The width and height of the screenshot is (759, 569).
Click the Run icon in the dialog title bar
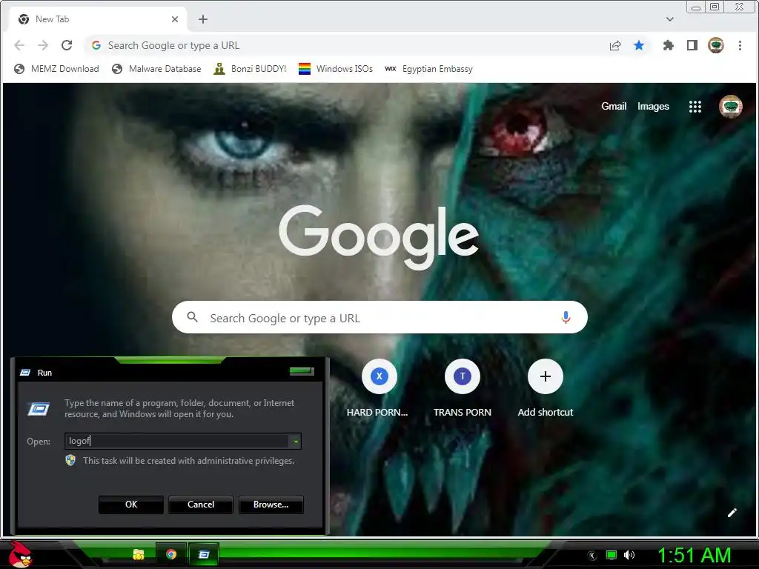pyautogui.click(x=25, y=373)
